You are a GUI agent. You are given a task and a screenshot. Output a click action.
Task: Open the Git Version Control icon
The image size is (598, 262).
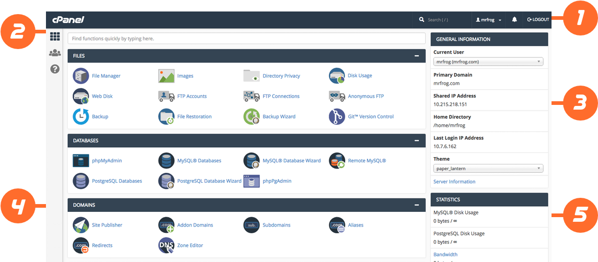(x=337, y=117)
